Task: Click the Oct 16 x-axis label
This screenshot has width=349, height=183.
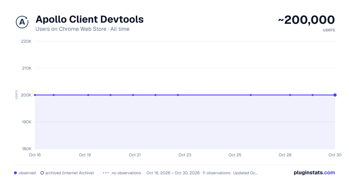Action: click(x=35, y=155)
